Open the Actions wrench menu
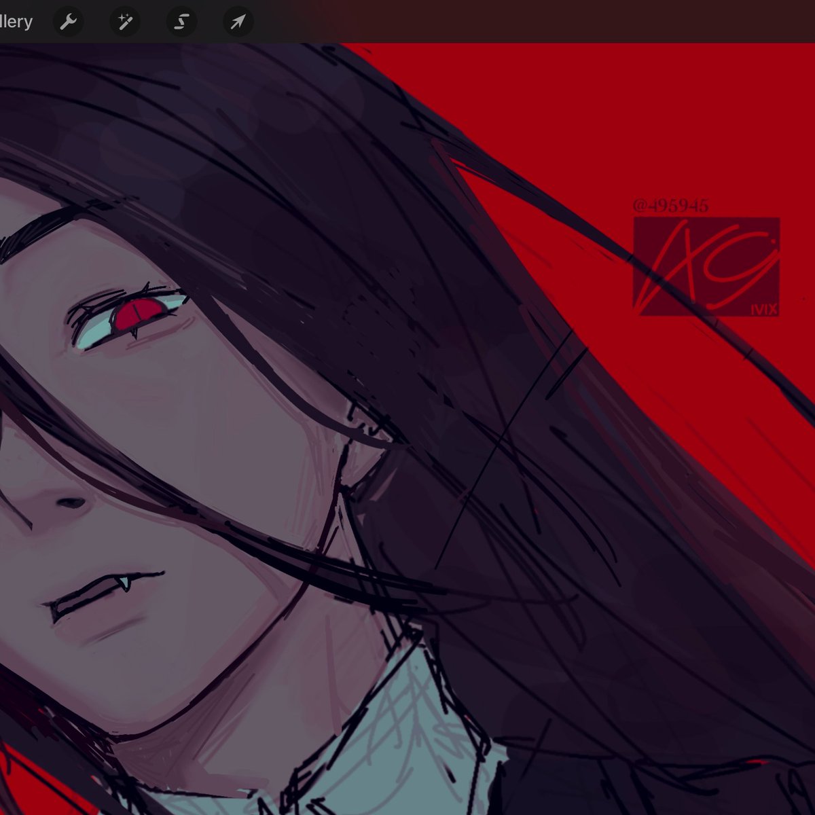The image size is (815, 815). coord(68,22)
